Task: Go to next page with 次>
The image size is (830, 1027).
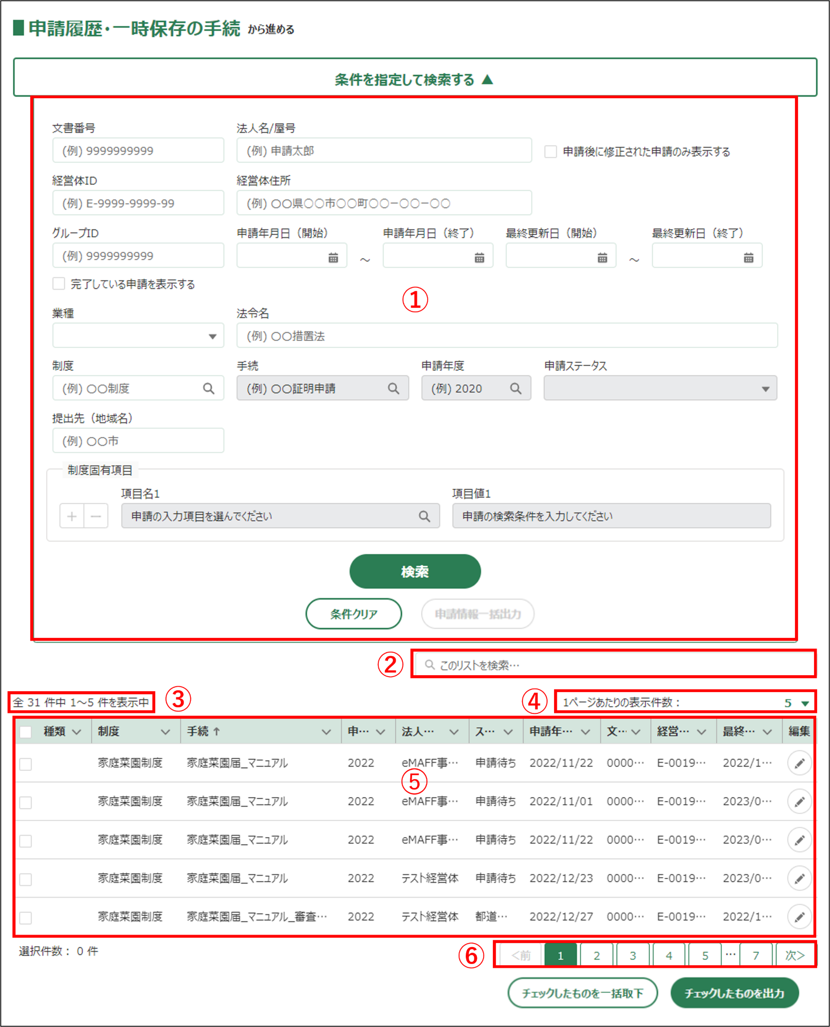Action: click(794, 955)
